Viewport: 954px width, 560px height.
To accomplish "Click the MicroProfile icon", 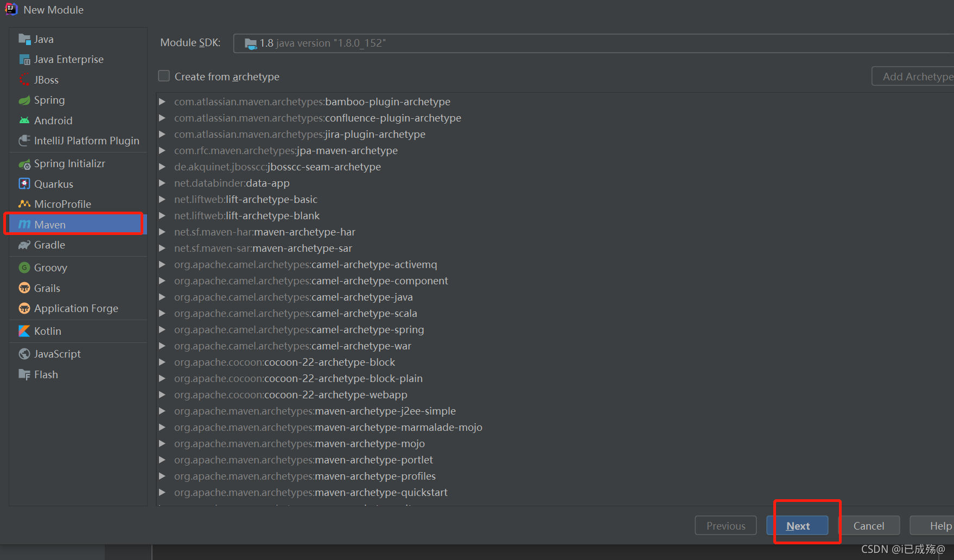I will pyautogui.click(x=24, y=204).
